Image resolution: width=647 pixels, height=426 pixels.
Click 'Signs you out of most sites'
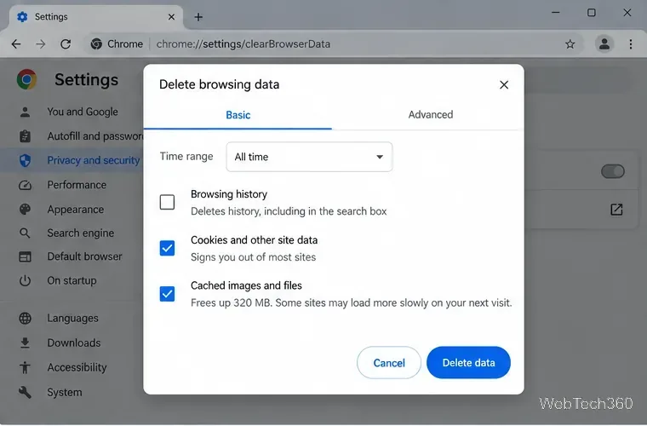253,257
